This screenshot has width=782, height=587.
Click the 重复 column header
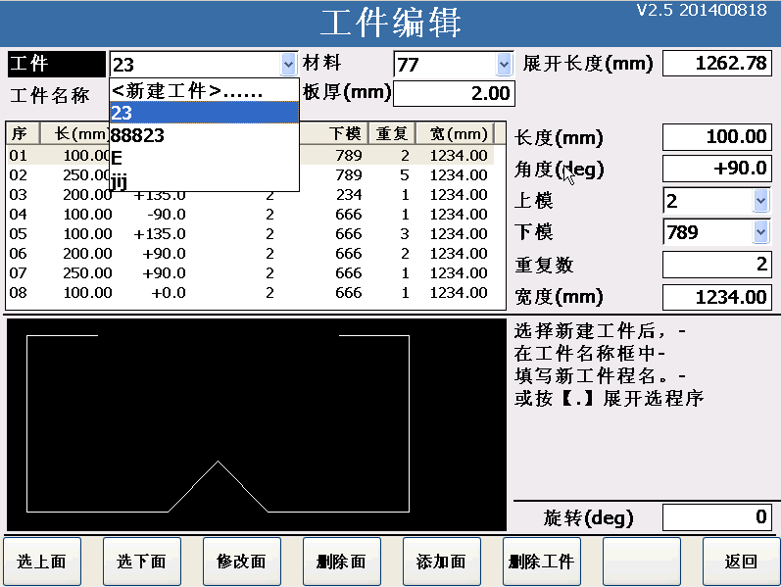(x=393, y=133)
